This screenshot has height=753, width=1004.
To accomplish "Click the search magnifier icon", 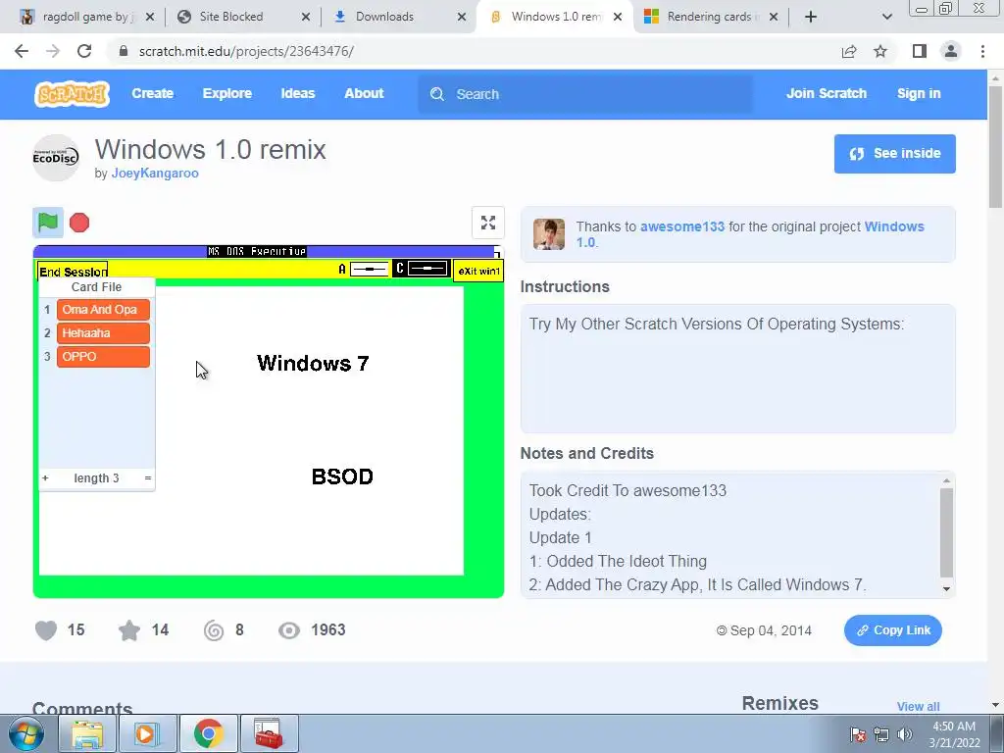I will click(x=437, y=94).
